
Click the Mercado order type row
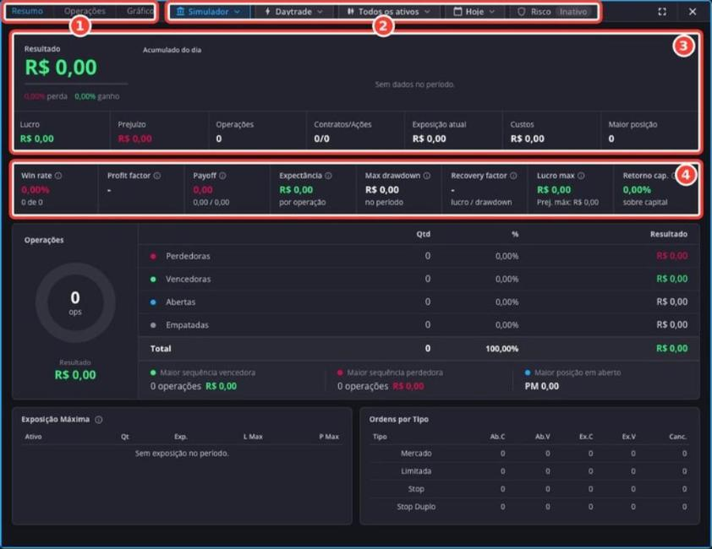(529, 454)
